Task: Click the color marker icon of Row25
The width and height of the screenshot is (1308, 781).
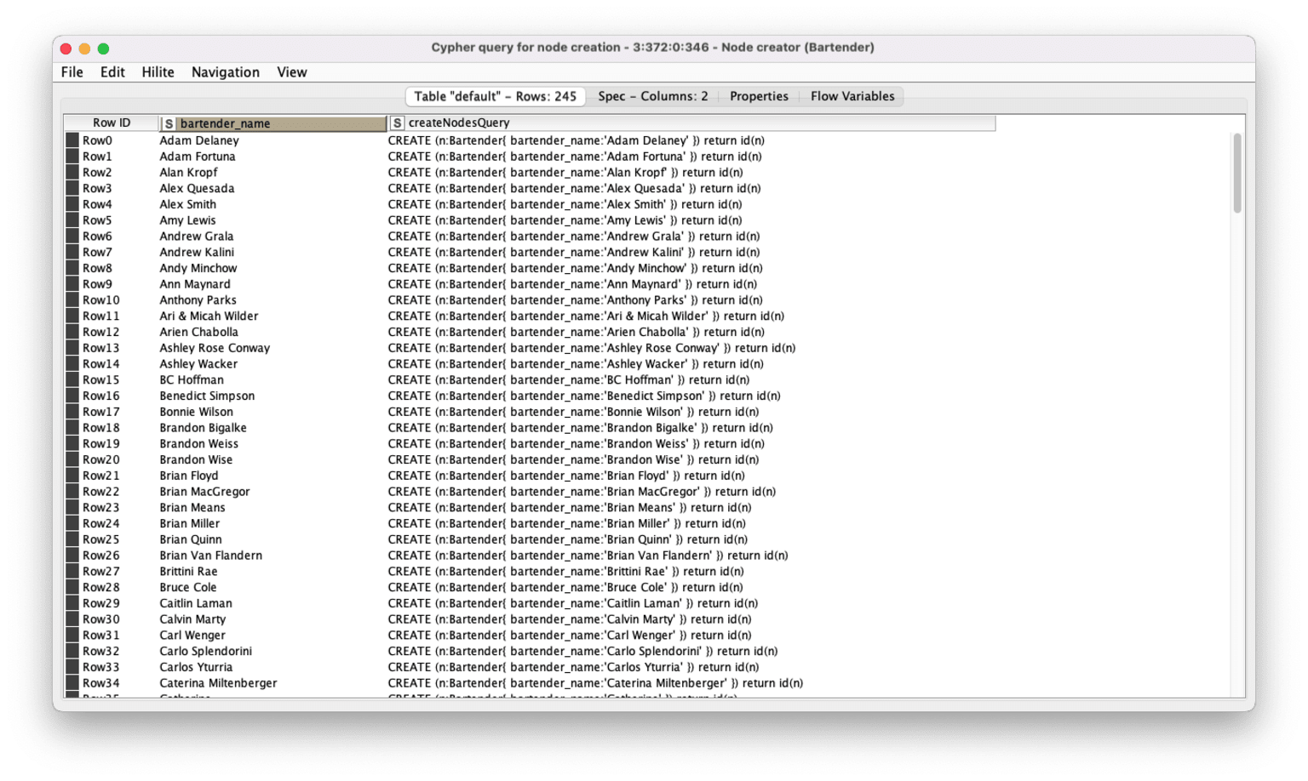Action: [x=72, y=539]
